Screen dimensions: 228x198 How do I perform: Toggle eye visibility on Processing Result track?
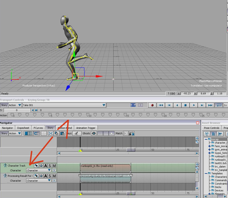(41, 176)
